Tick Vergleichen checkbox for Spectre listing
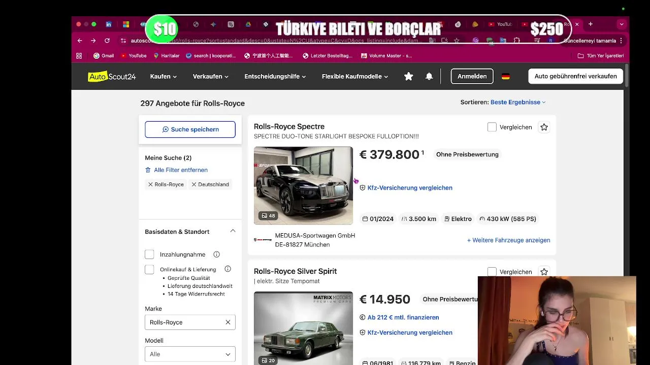 pos(492,127)
